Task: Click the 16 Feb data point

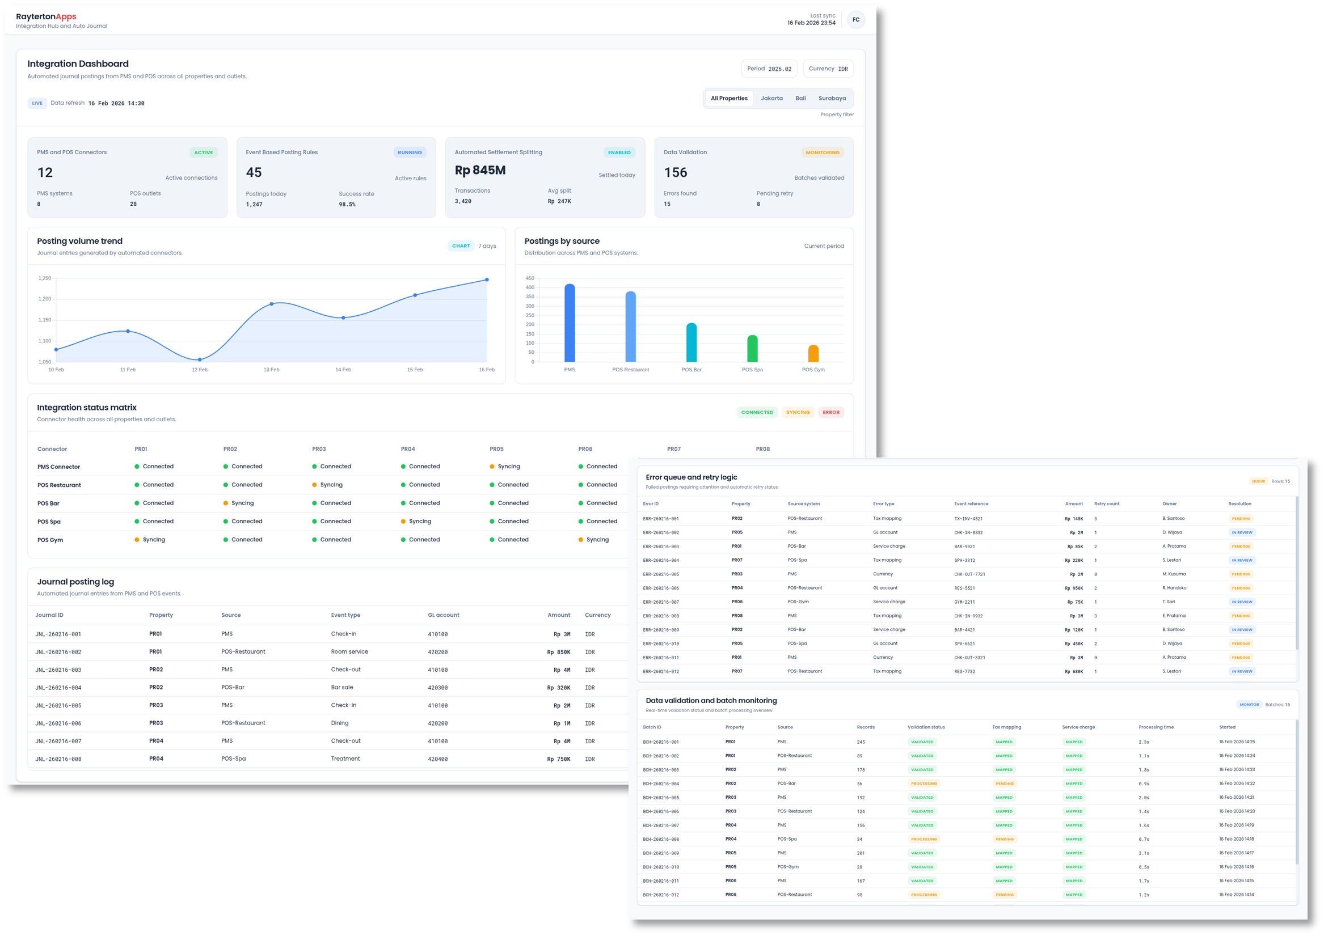Action: click(x=487, y=279)
